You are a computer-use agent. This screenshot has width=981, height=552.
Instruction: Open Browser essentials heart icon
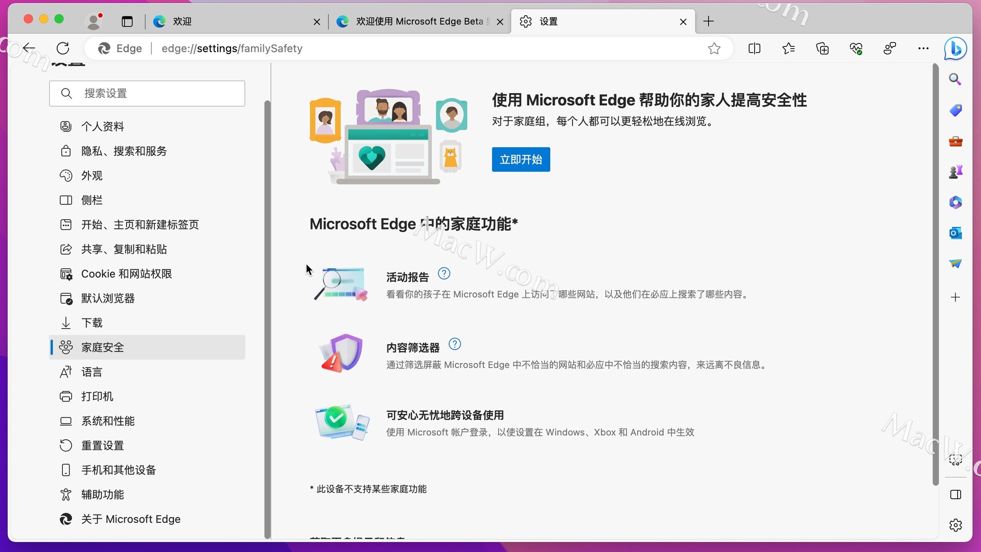coord(856,49)
